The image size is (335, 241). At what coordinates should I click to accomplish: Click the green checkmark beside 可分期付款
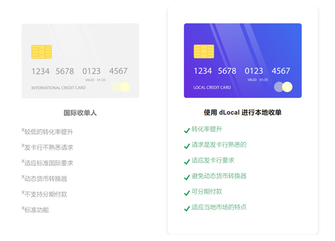[x=187, y=193]
